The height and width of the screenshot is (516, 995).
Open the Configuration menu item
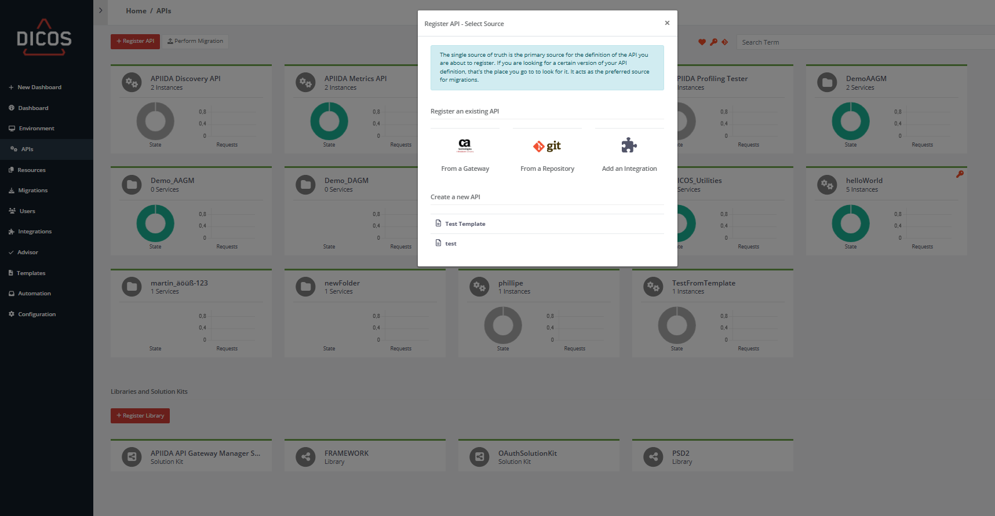(37, 314)
